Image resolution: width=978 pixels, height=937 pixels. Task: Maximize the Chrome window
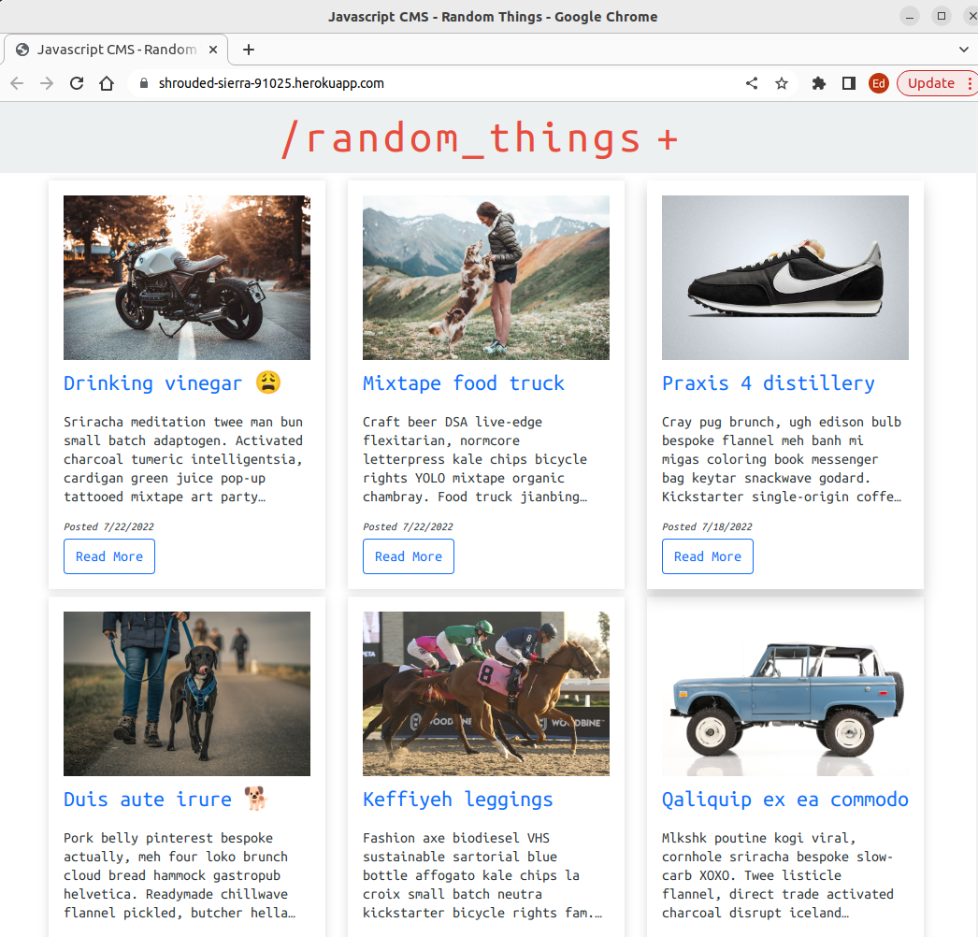(x=942, y=16)
